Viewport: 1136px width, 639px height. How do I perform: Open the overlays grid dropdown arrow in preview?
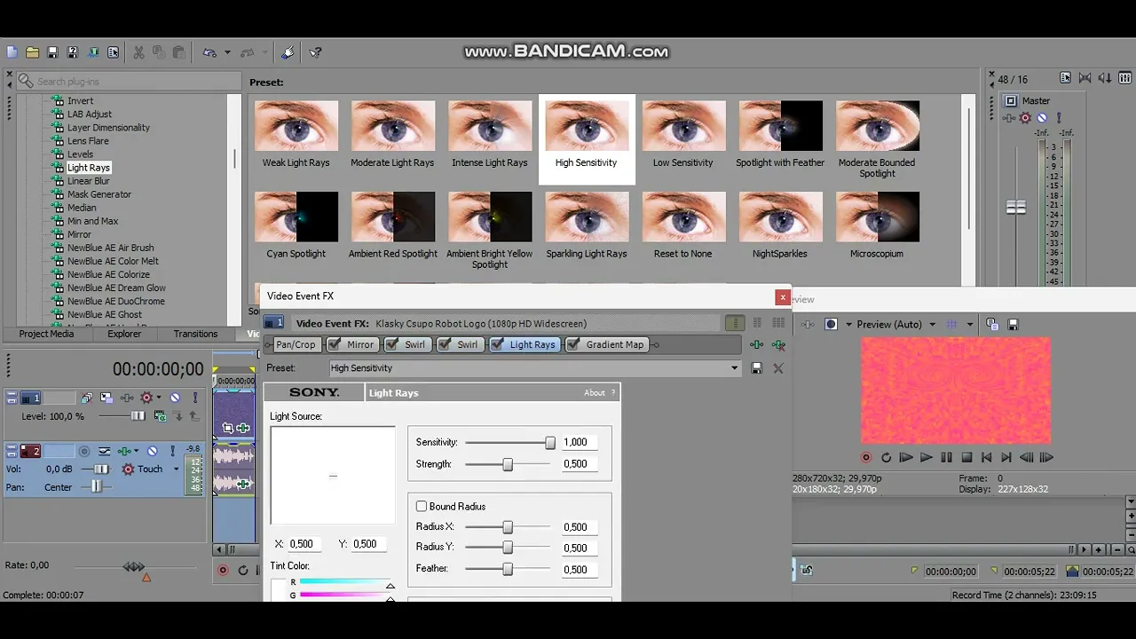click(970, 324)
